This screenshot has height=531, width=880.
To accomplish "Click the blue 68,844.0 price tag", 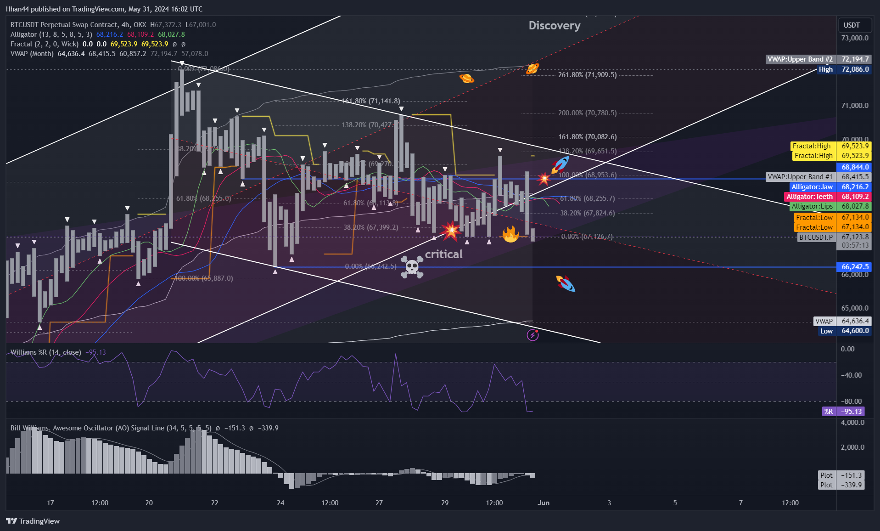I will pyautogui.click(x=854, y=167).
